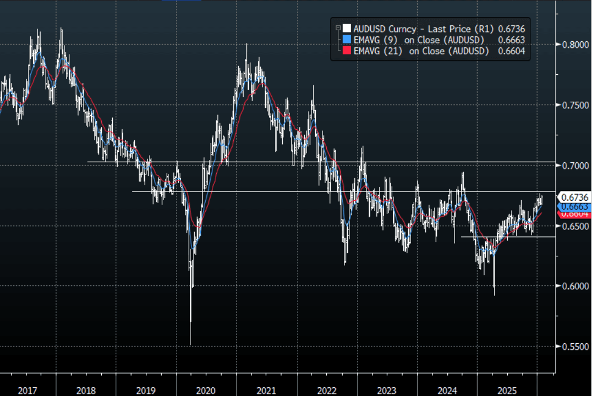The width and height of the screenshot is (592, 396).
Task: Select the EMAVG (9) on Close legend entry
Action: (419, 40)
